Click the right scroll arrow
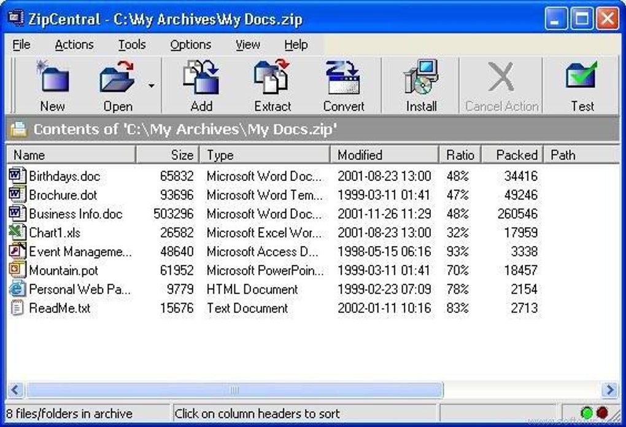Screen dimensions: 626x427 (609, 390)
